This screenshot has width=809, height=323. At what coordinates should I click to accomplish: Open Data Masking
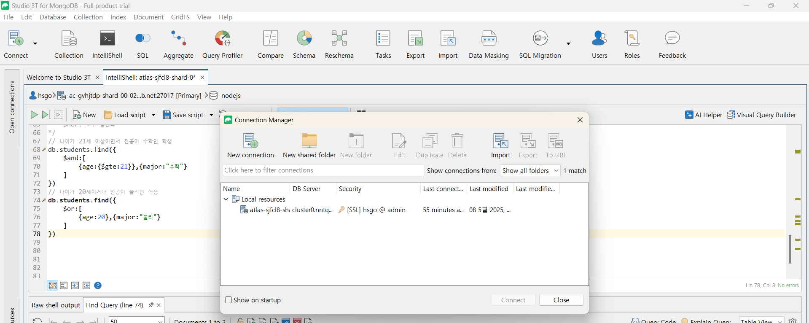[489, 44]
